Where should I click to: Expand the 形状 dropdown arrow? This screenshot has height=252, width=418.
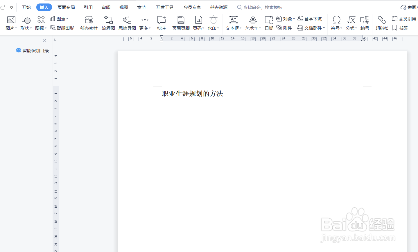click(31, 28)
